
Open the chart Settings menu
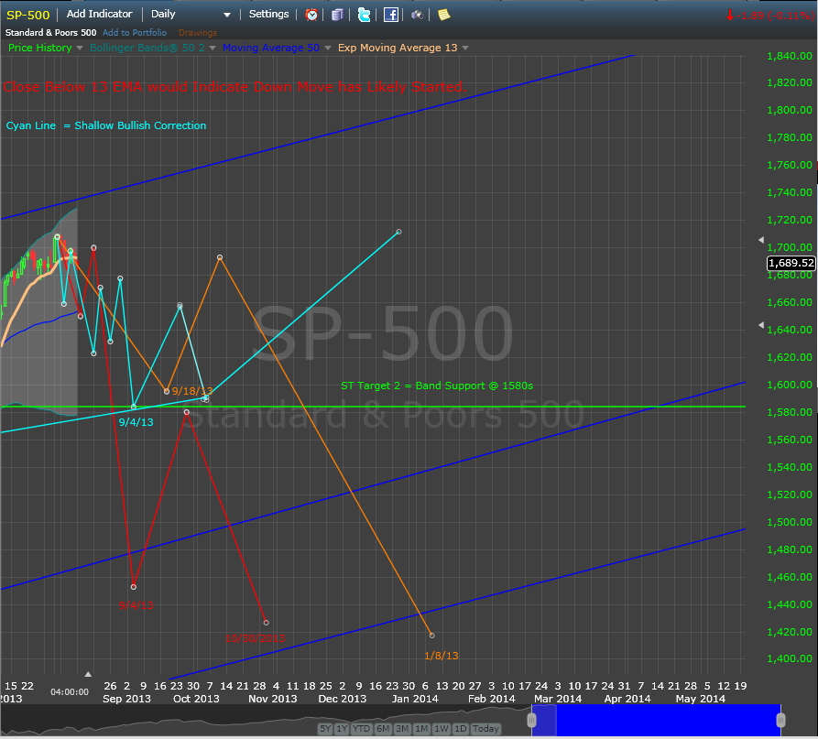(268, 14)
